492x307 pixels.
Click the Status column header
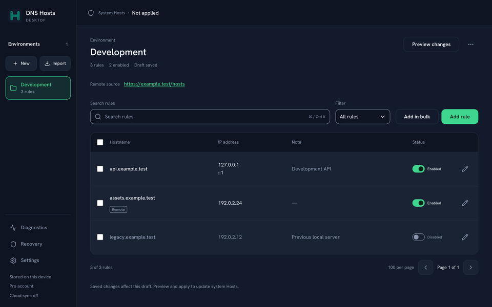pos(418,142)
